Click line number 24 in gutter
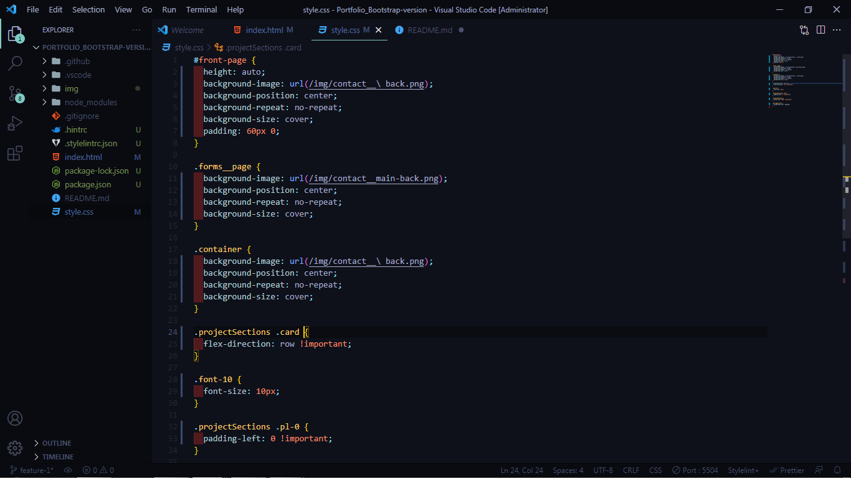851x478 pixels. click(173, 332)
